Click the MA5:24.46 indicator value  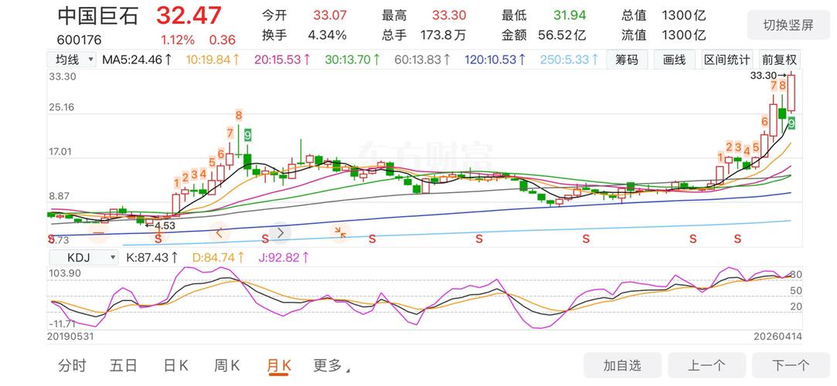point(138,59)
